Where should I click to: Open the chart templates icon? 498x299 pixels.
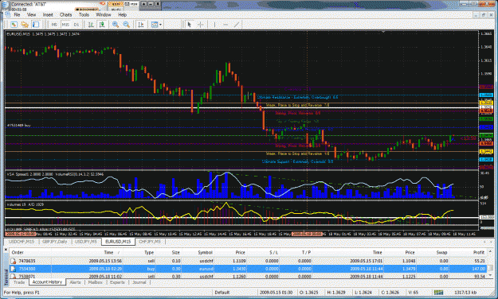click(x=155, y=25)
